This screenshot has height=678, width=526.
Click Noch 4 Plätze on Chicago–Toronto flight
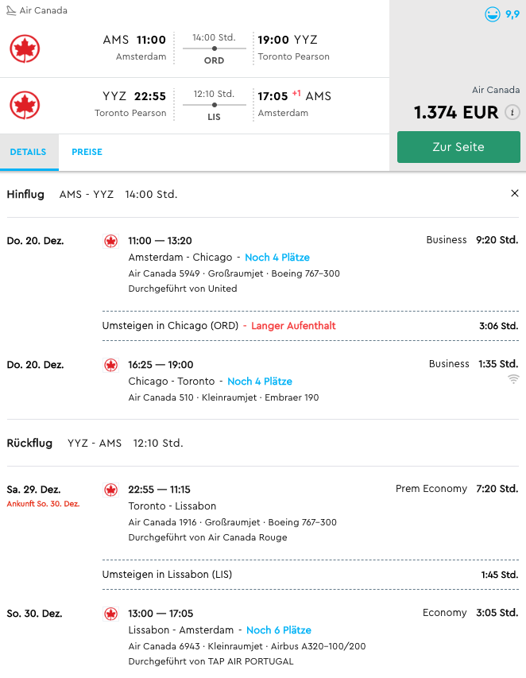point(260,382)
